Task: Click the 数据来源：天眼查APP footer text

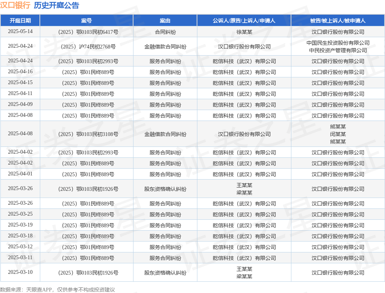Action: 26,290
